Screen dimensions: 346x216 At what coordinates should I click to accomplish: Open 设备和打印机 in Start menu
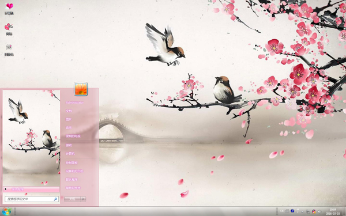[74, 171]
